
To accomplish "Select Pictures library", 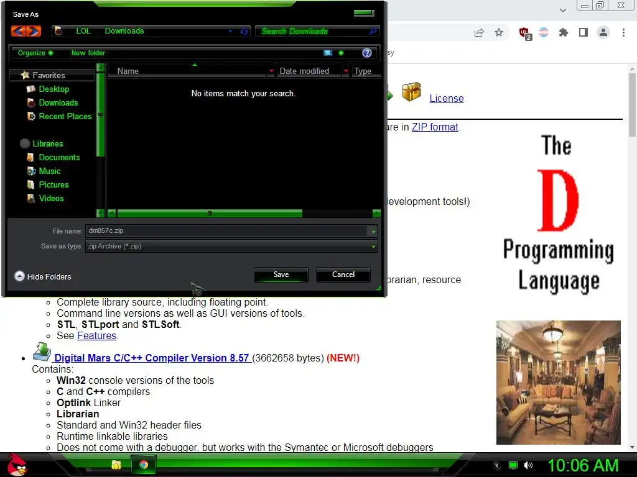I will point(53,184).
